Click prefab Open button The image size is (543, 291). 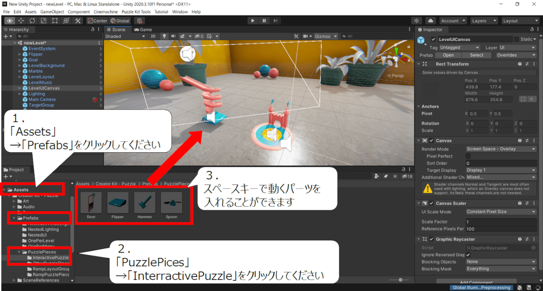[448, 55]
